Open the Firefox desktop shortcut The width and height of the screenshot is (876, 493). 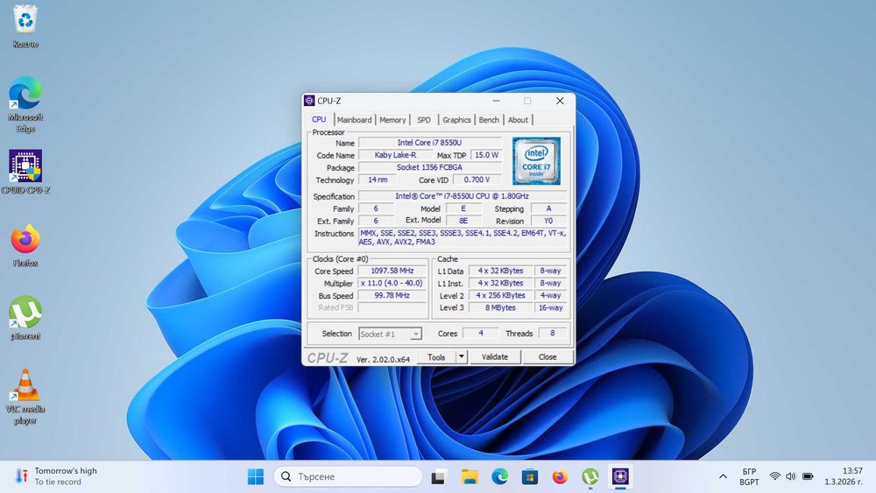coord(25,239)
